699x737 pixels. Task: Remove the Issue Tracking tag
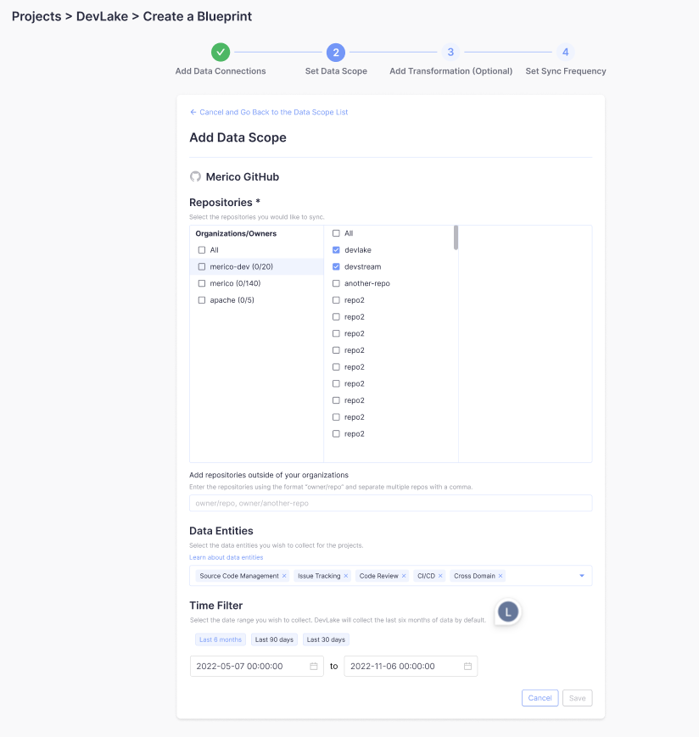[346, 576]
